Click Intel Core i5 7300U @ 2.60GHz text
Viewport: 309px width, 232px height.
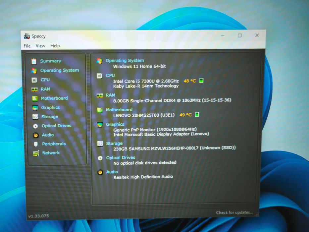(x=146, y=81)
